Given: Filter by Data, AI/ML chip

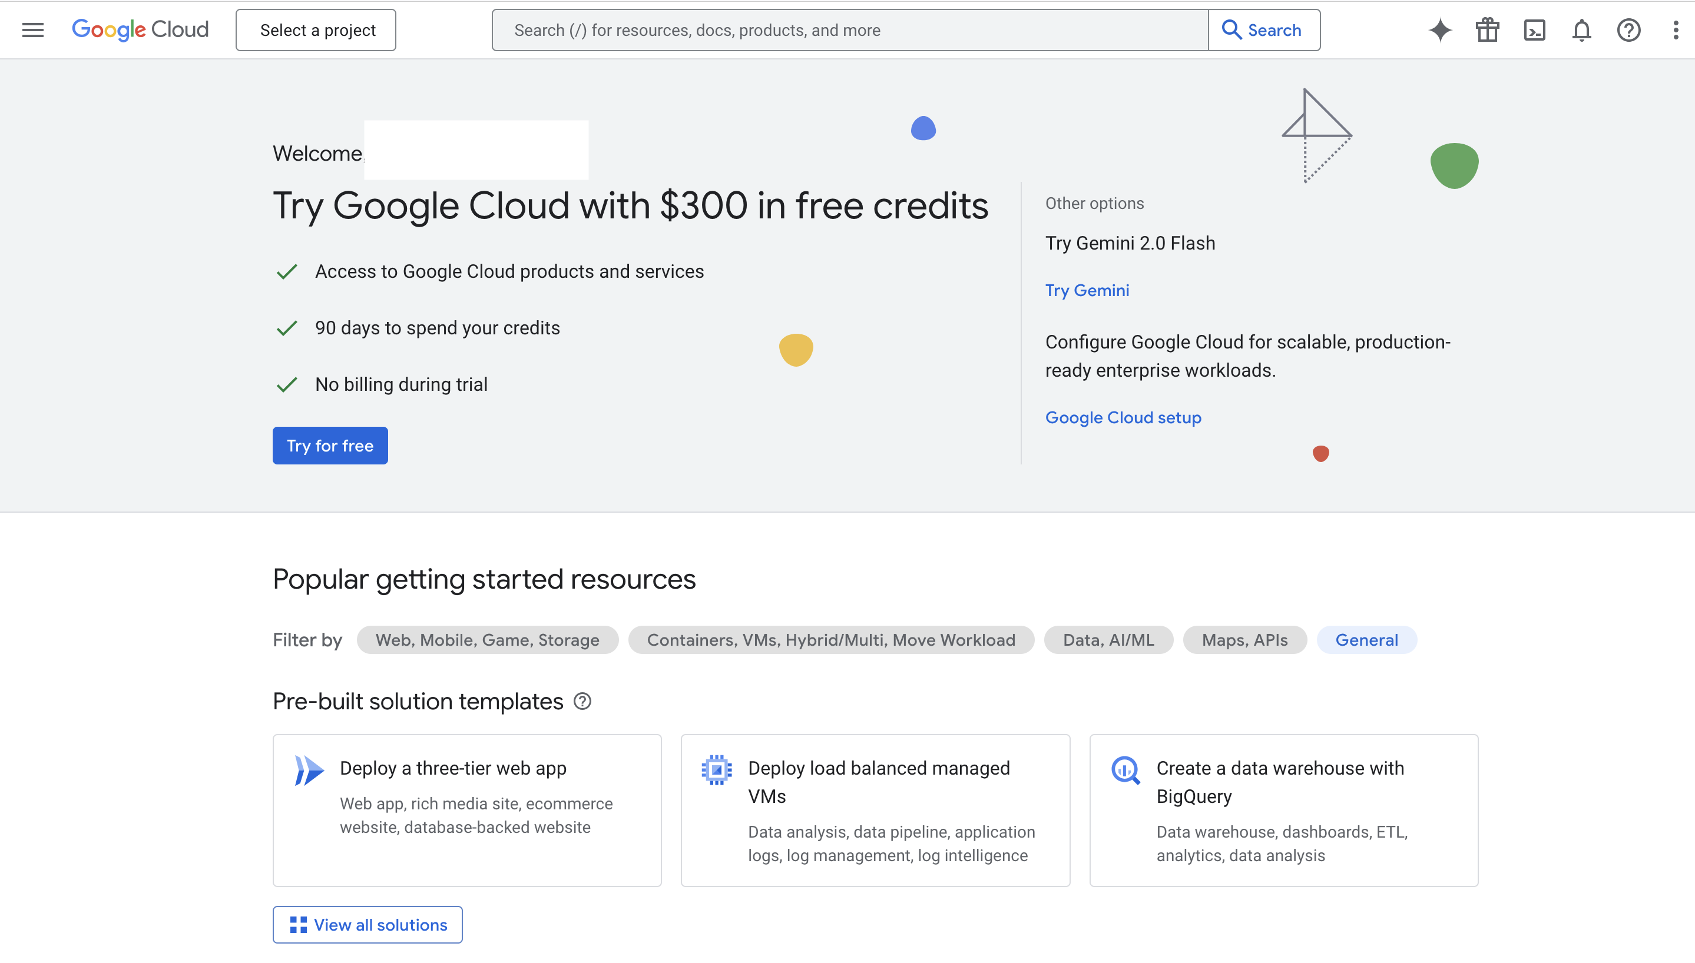Looking at the screenshot, I should pyautogui.click(x=1108, y=640).
